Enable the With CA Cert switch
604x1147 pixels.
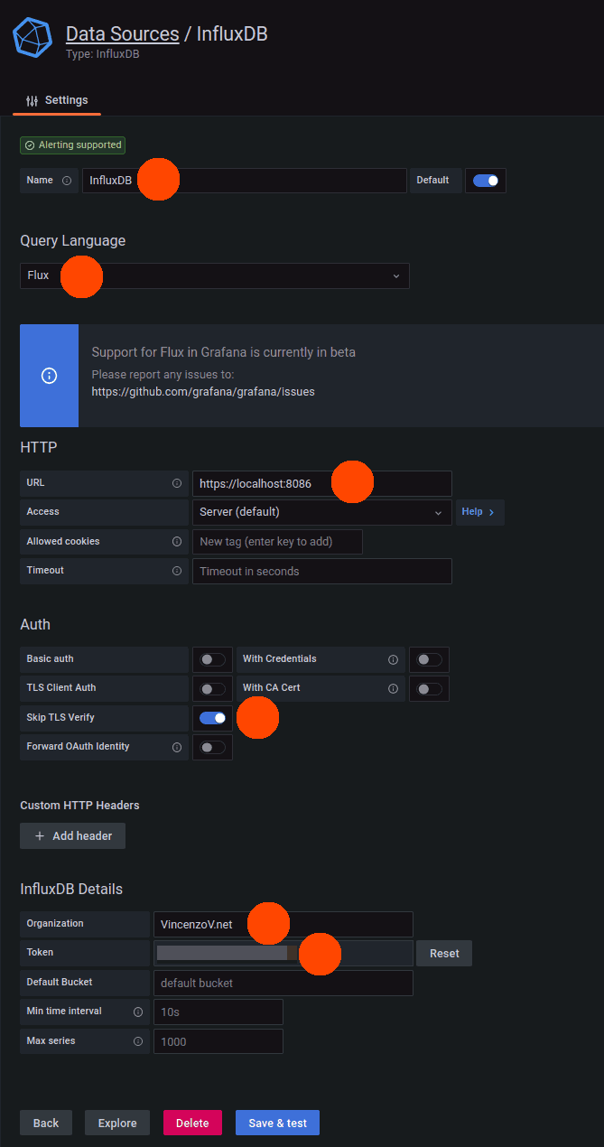(430, 688)
